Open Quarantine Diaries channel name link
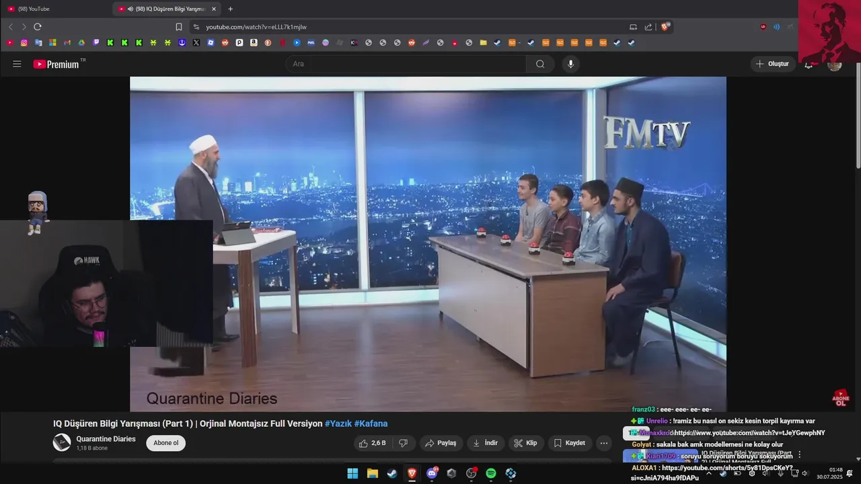 click(106, 439)
